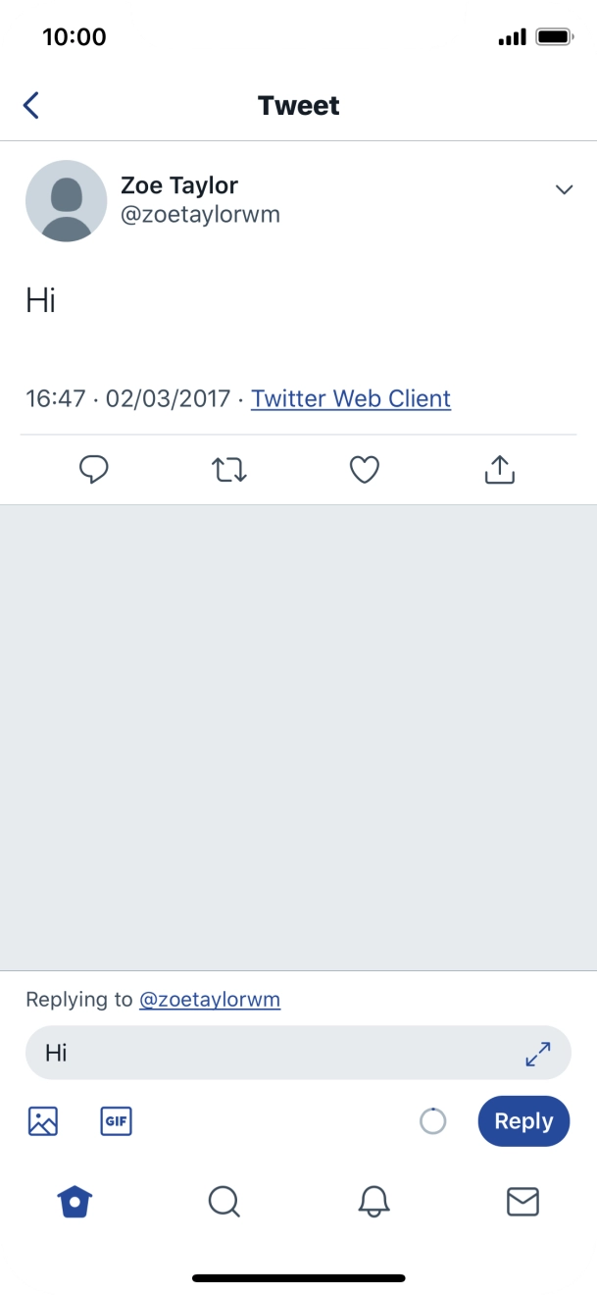Open the tweet options caret
This screenshot has height=1295, width=597.
(x=564, y=189)
